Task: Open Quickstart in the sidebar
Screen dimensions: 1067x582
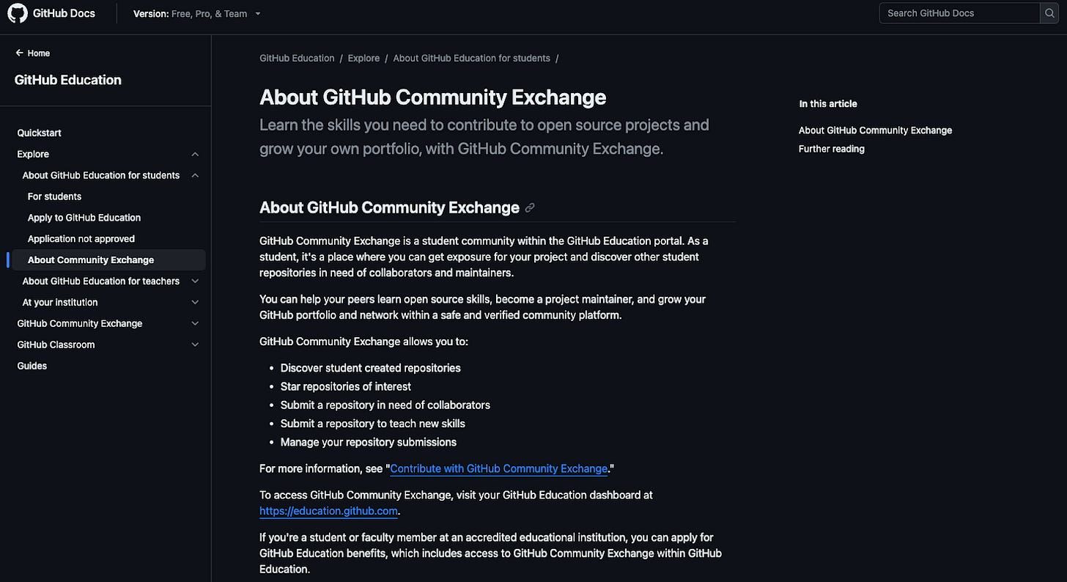Action: point(40,133)
